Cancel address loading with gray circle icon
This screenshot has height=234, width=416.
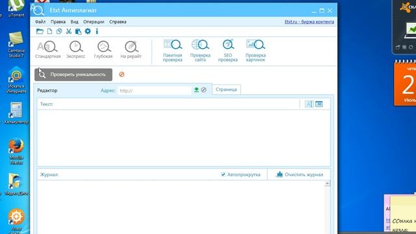[x=203, y=90]
